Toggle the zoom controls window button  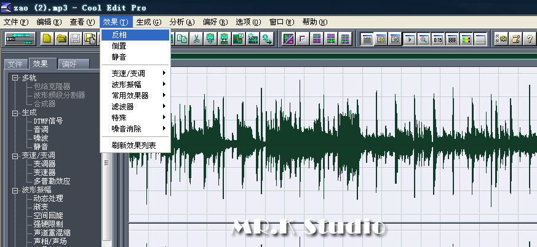click(x=424, y=39)
